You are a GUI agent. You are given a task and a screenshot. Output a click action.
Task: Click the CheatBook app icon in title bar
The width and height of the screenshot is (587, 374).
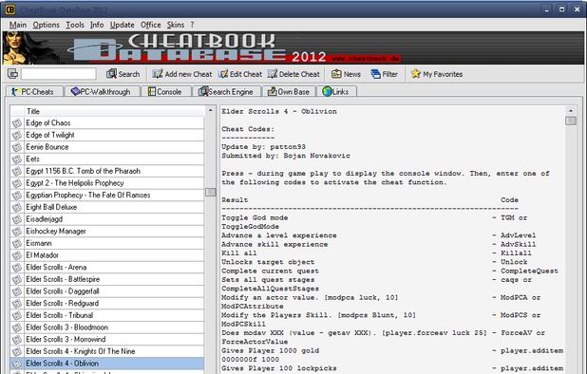pyautogui.click(x=10, y=9)
